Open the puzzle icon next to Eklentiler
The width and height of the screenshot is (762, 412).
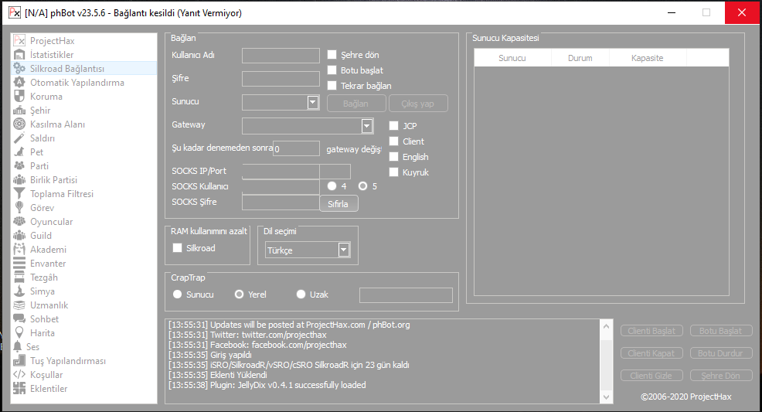[x=19, y=389]
